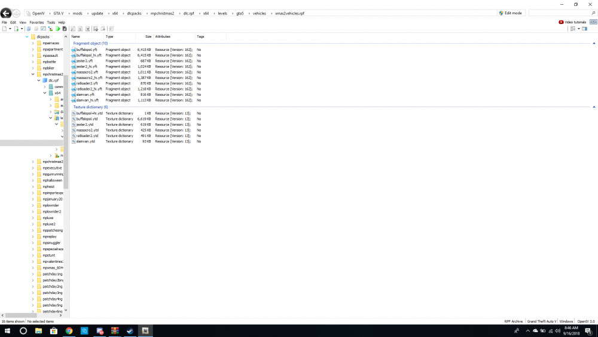Open the Action Center notifications icon
Image resolution: width=598 pixels, height=337 pixels.
click(x=588, y=331)
